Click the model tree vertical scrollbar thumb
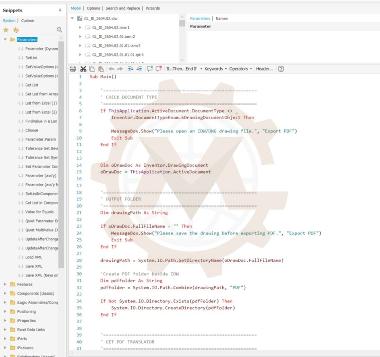Image resolution: width=380 pixels, height=357 pixels. coord(182,23)
